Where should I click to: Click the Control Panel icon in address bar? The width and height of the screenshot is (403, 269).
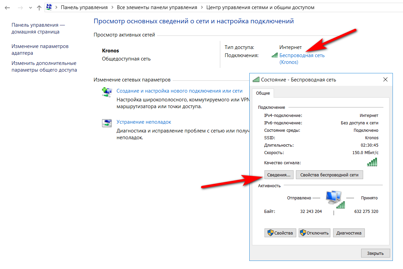[x=49, y=7]
